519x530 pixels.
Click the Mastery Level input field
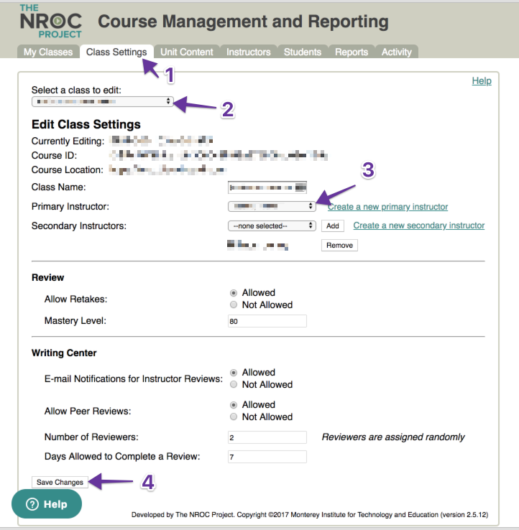(x=267, y=321)
